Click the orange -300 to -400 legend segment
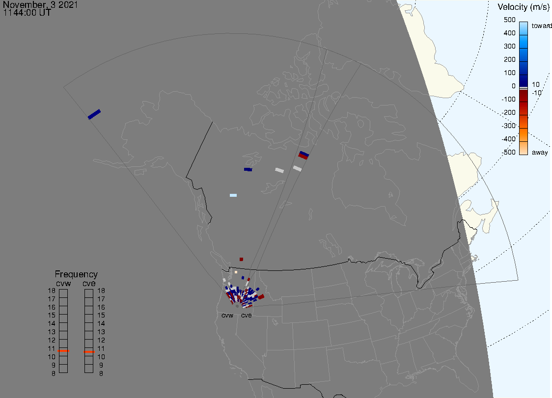Screen dimensions: 552x398 click(x=524, y=135)
